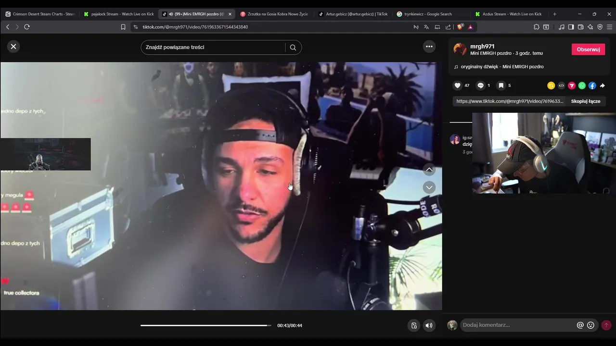The height and width of the screenshot is (346, 616).
Task: Open the Leo AI sparkle icon
Action: (590, 27)
